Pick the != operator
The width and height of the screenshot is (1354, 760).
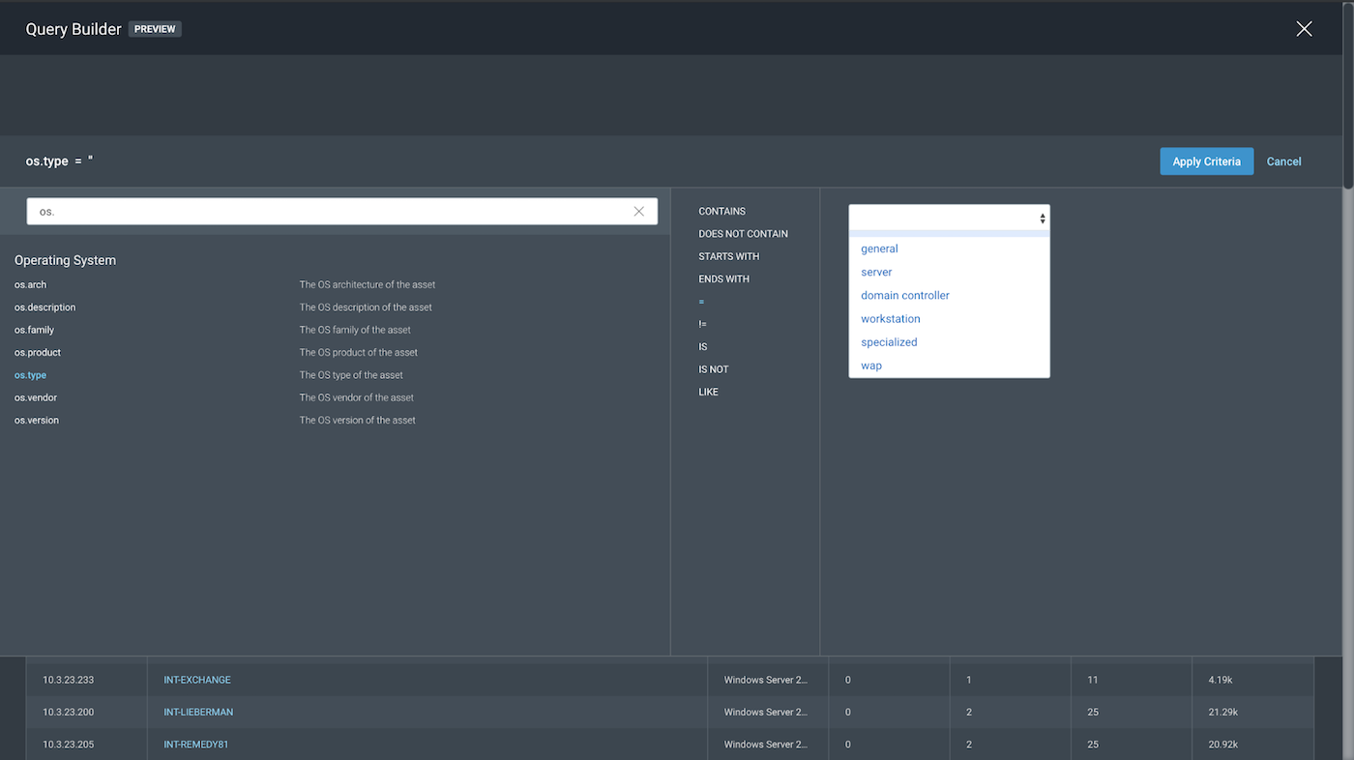point(702,324)
